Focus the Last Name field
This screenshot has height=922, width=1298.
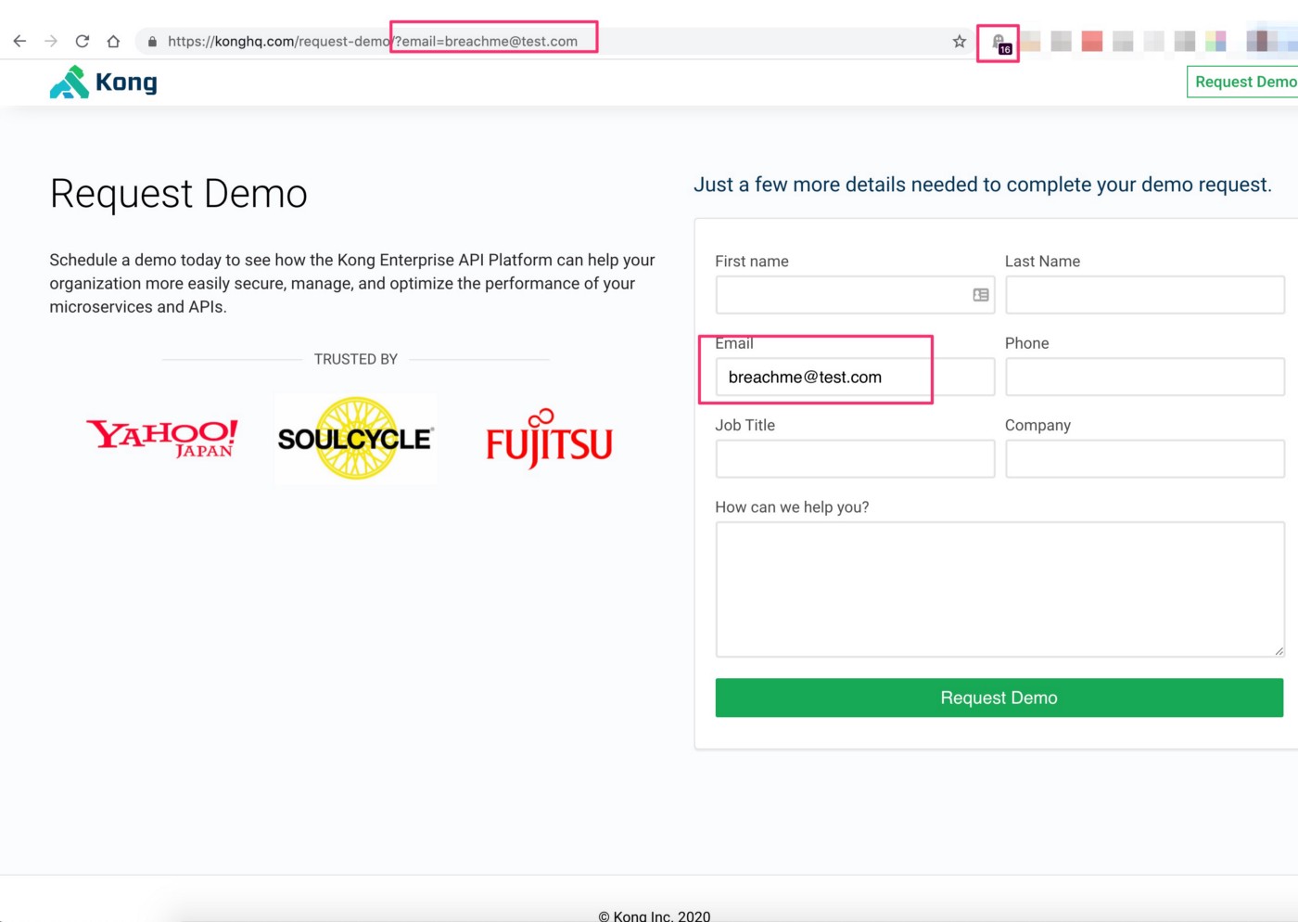pos(1144,295)
